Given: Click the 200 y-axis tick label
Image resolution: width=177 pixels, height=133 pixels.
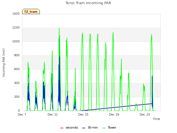Looking at the screenshot, I should [x=17, y=97].
